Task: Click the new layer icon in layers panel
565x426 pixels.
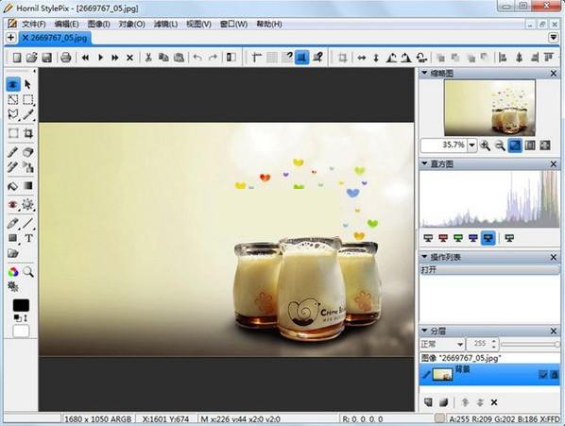Action: pyautogui.click(x=428, y=402)
